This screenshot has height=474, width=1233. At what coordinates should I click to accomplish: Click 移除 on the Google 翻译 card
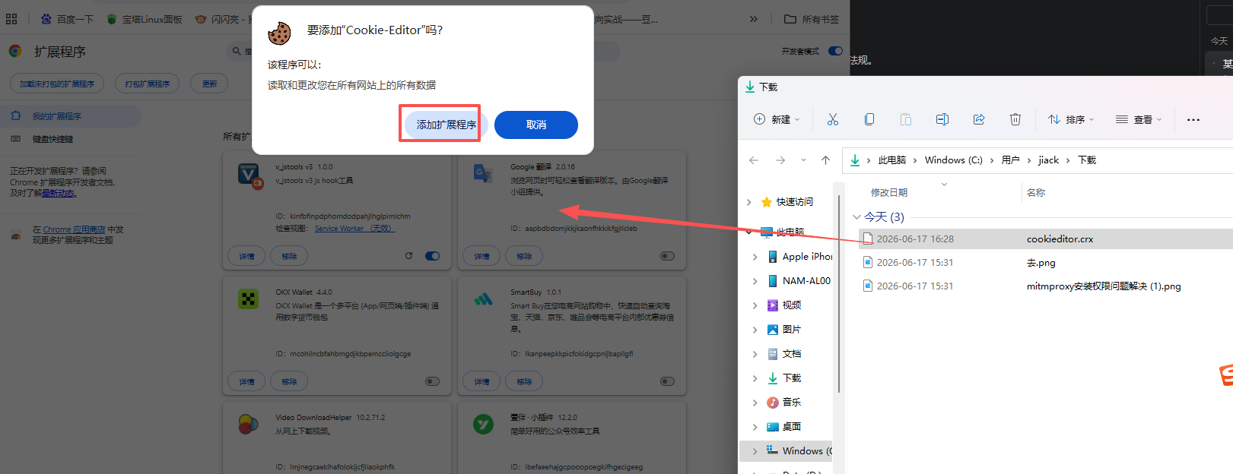pyautogui.click(x=524, y=256)
